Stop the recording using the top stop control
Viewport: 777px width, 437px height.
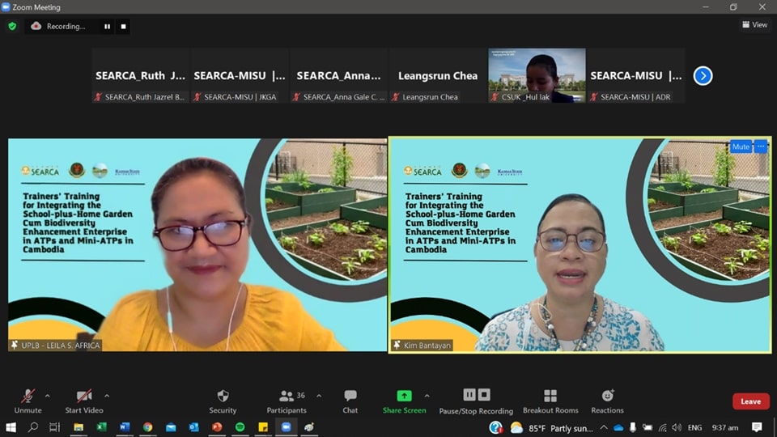click(x=123, y=26)
